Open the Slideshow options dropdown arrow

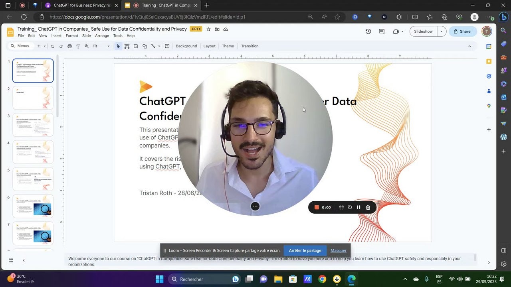pos(441,31)
